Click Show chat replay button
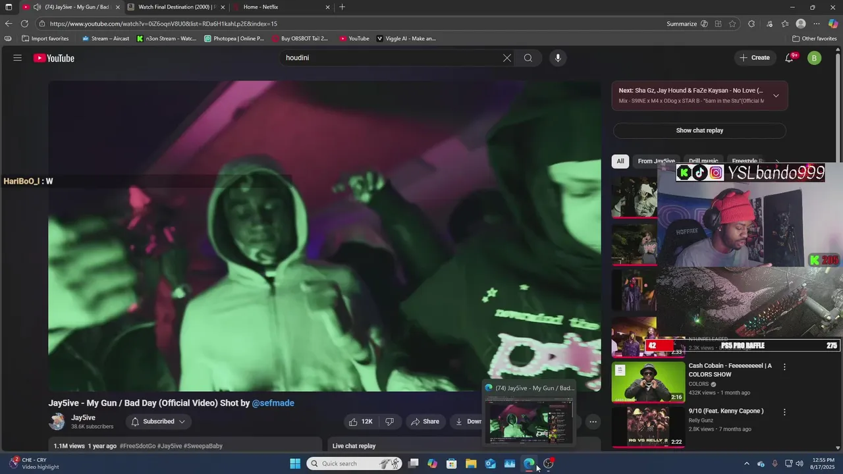Viewport: 843px width, 474px height. 699,130
